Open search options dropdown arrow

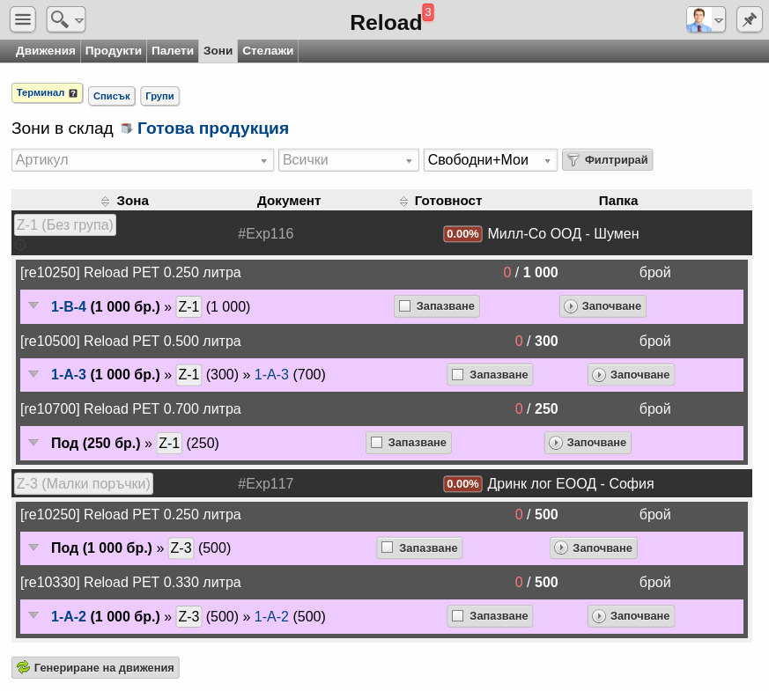pyautogui.click(x=79, y=20)
